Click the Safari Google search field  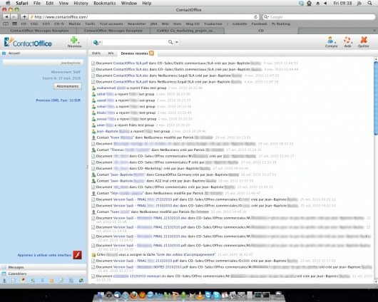pos(319,17)
